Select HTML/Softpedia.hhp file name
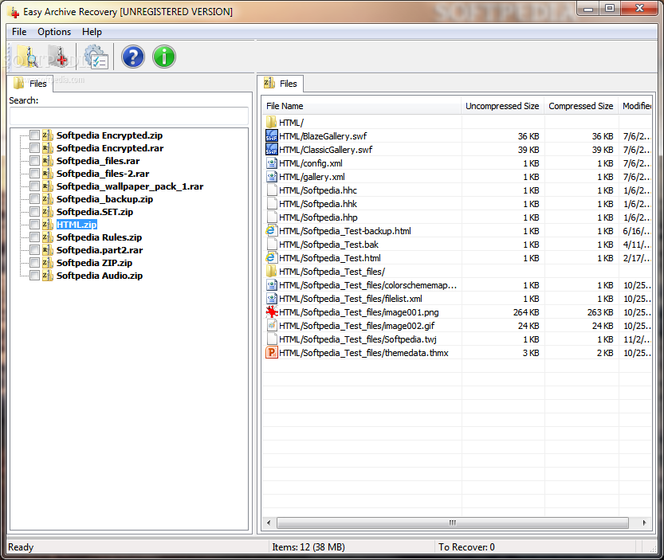The height and width of the screenshot is (560, 664). pyautogui.click(x=318, y=217)
